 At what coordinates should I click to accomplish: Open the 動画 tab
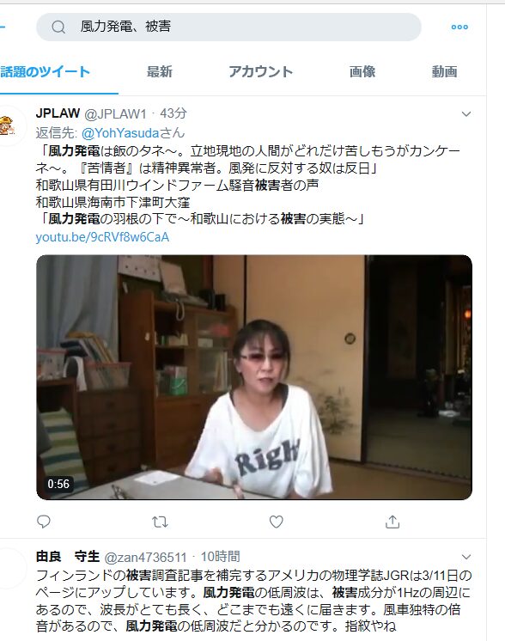[x=445, y=72]
